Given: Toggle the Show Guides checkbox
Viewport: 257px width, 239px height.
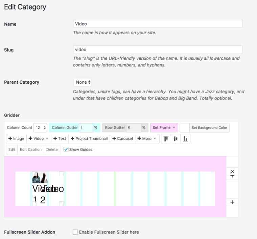Looking at the screenshot, I should coord(66,150).
